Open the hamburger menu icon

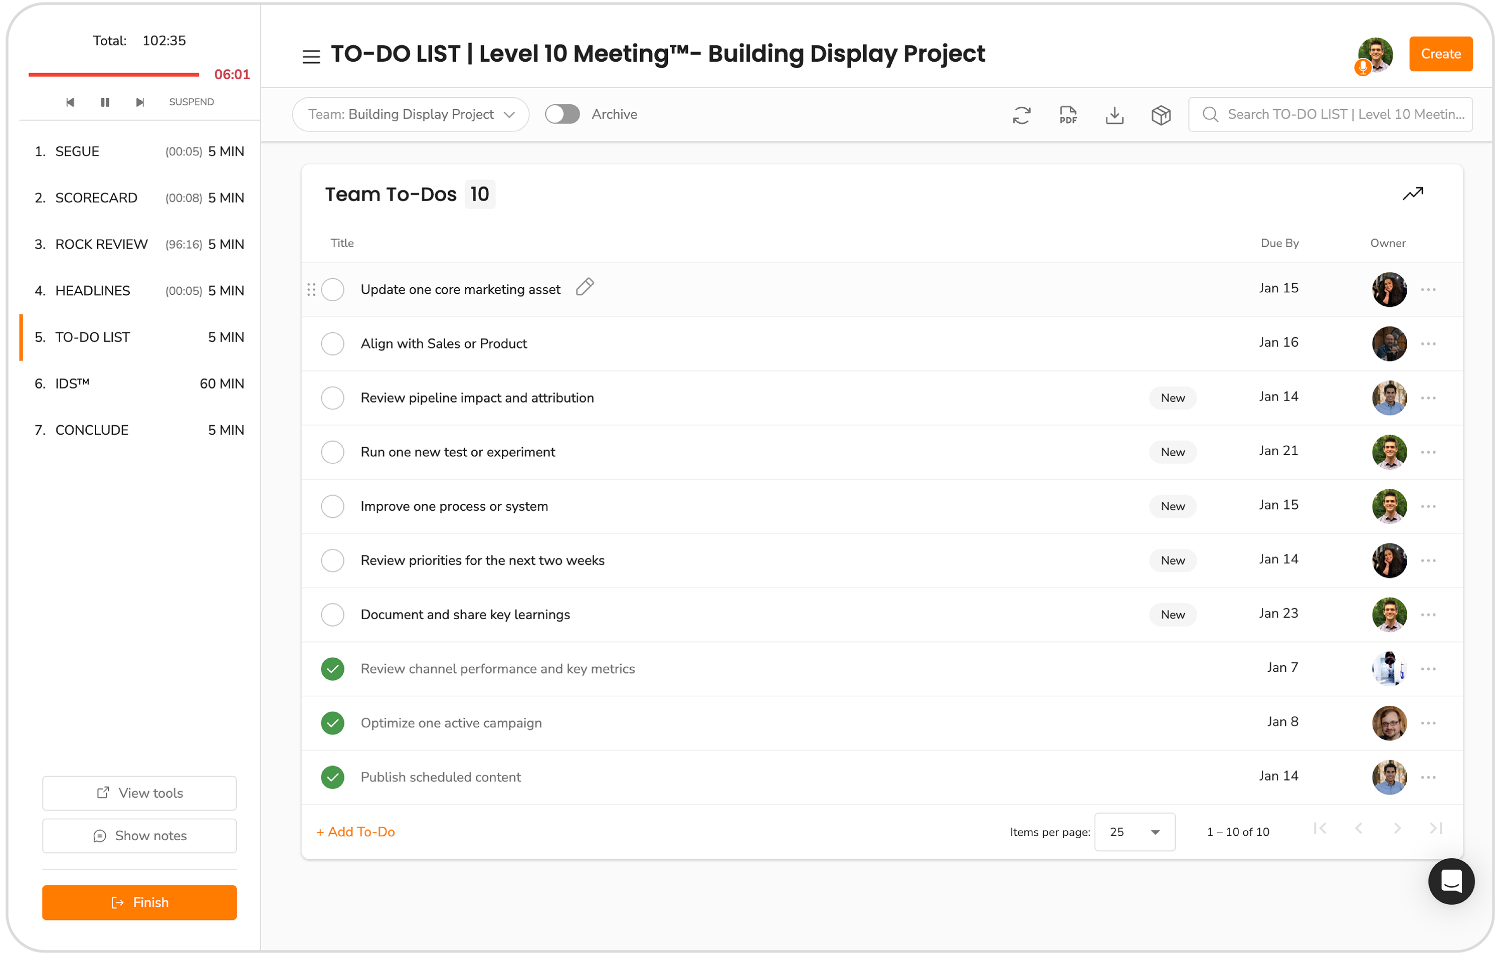(x=311, y=56)
